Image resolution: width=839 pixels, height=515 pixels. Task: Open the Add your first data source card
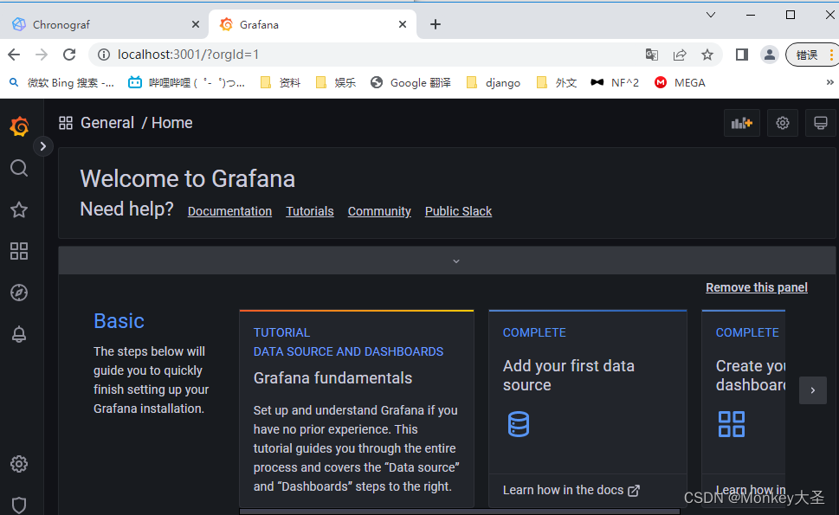click(x=588, y=409)
